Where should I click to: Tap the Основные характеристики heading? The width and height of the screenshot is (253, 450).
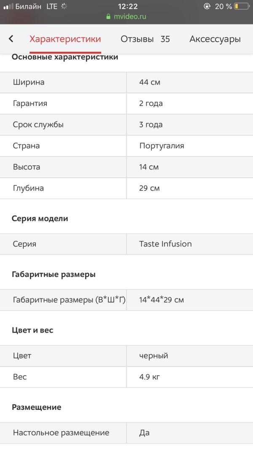(65, 57)
